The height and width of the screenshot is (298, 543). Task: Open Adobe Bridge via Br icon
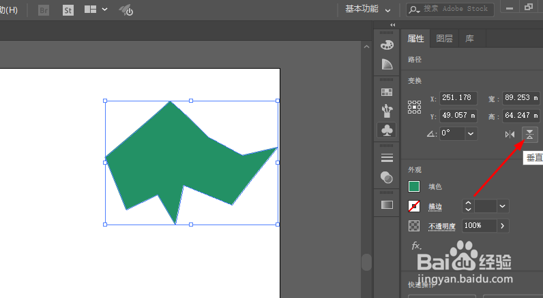point(44,10)
